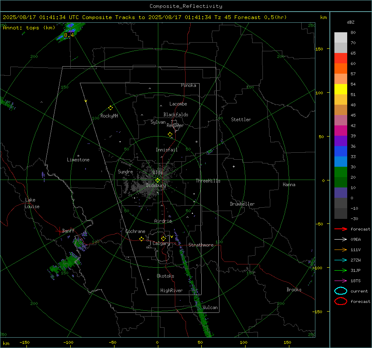Image resolution: width=372 pixels, height=348 pixels.
Task: Click the -150 label on bottom axis
Action: click(24, 342)
